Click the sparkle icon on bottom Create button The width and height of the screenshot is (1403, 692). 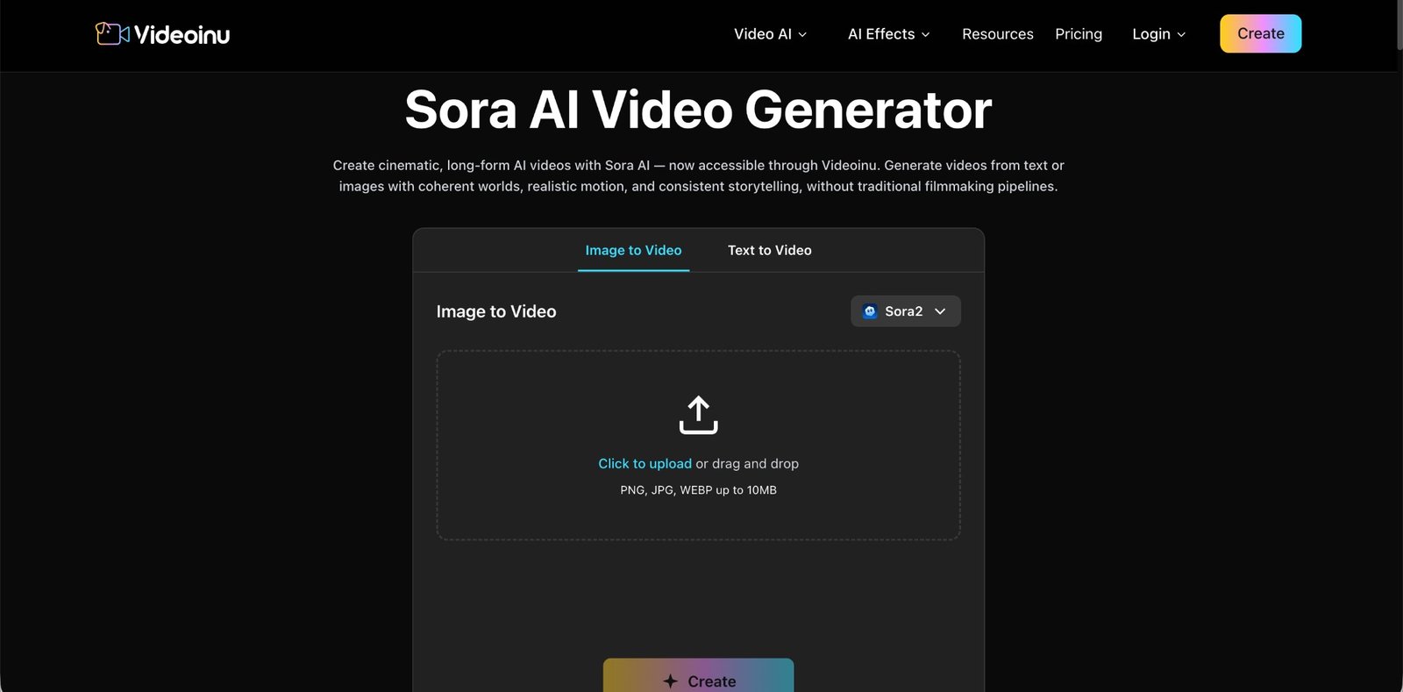click(671, 681)
